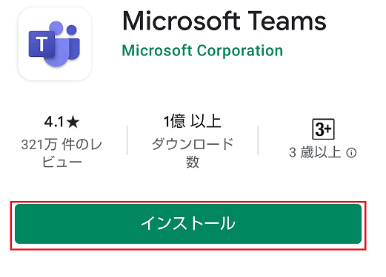Click the info icon beside 3 歳以上
This screenshot has width=386, height=277.
click(x=351, y=153)
